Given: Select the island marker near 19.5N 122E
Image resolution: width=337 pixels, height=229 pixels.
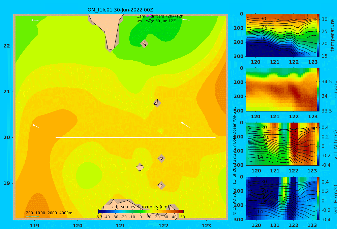Looking at the screenshot, I should click(161, 158).
